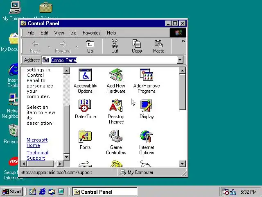
Task: Click left pane scroll up arrow
Action: (x=66, y=71)
